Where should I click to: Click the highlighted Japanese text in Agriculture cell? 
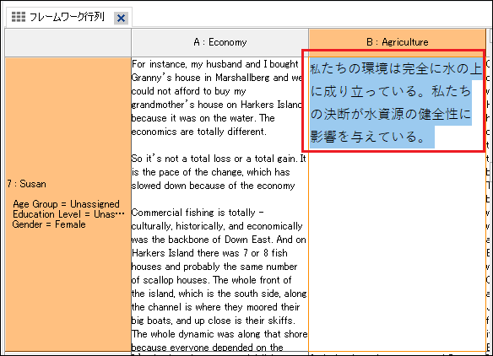point(396,103)
